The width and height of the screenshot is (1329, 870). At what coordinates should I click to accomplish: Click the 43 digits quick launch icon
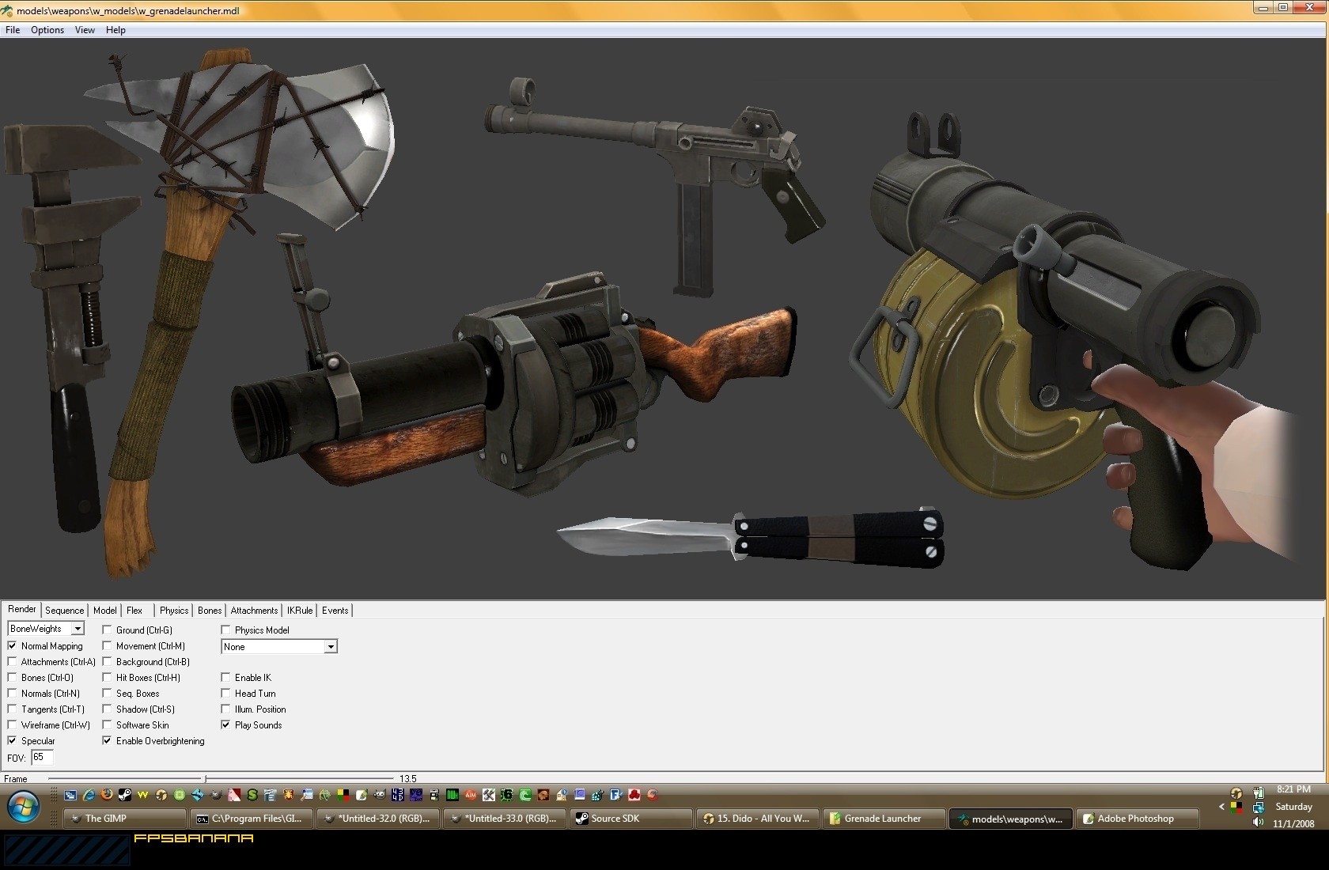point(398,795)
